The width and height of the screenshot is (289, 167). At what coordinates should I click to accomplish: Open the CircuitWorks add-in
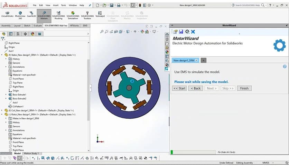point(7,14)
